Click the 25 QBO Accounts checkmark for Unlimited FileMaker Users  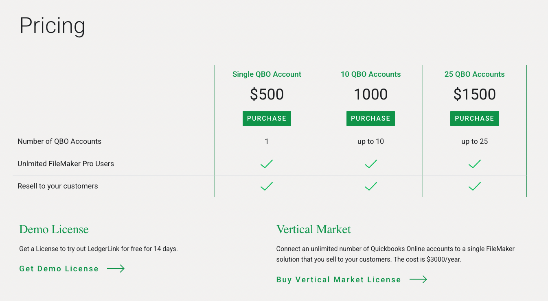tap(475, 164)
